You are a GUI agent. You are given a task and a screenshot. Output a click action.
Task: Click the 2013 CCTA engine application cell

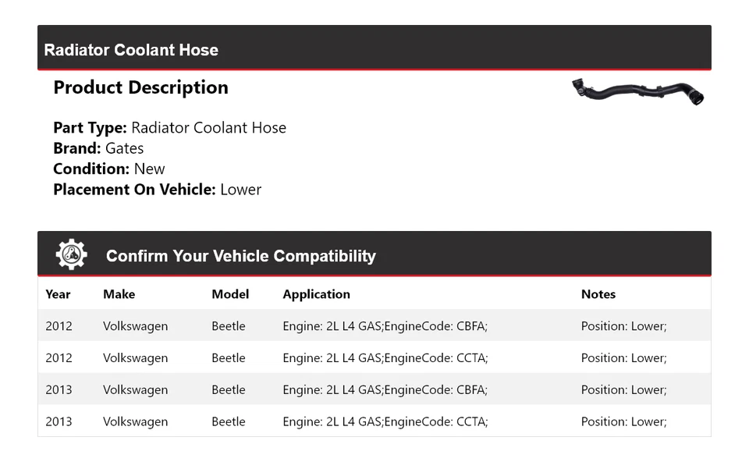(x=385, y=422)
